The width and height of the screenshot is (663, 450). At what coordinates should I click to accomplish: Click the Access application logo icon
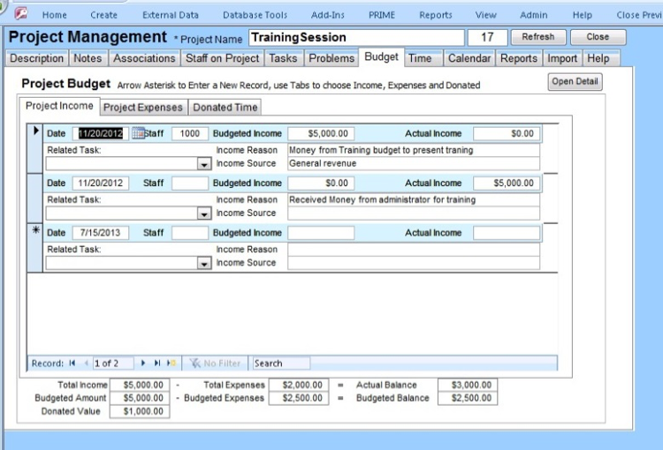click(20, 14)
